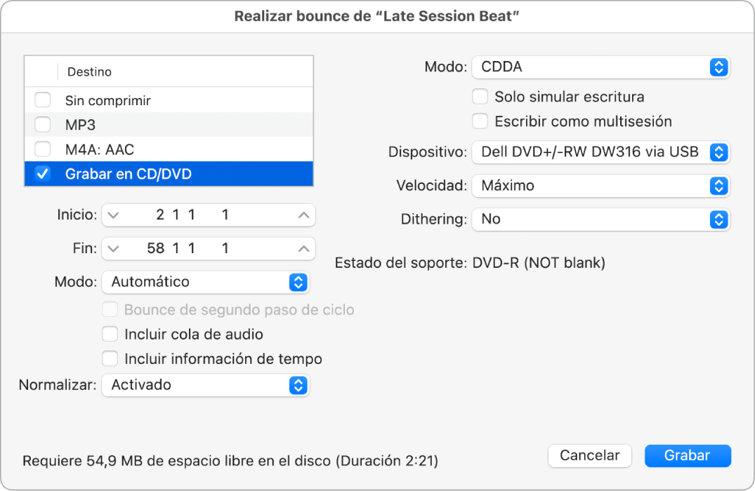
Task: Enable the Sin comprimir destination checkbox
Action: point(43,100)
